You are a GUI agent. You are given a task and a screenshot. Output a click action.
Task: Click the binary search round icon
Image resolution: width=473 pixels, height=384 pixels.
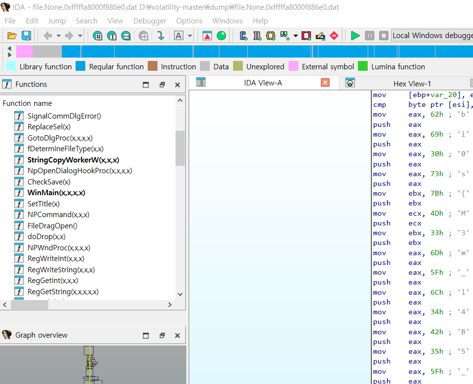coord(126,36)
